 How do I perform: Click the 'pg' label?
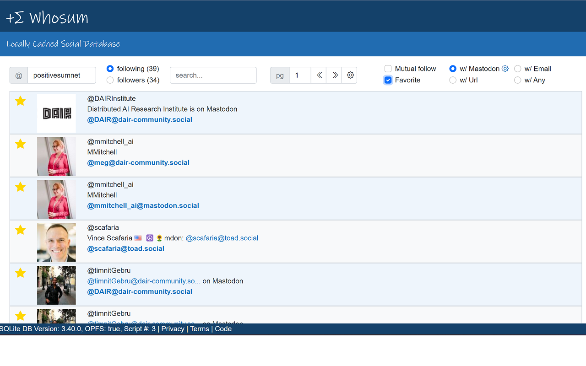tap(280, 75)
